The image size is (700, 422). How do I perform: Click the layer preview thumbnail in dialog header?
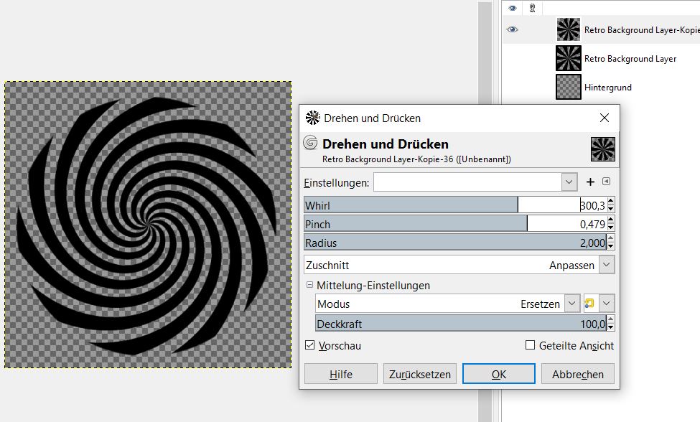(x=602, y=149)
